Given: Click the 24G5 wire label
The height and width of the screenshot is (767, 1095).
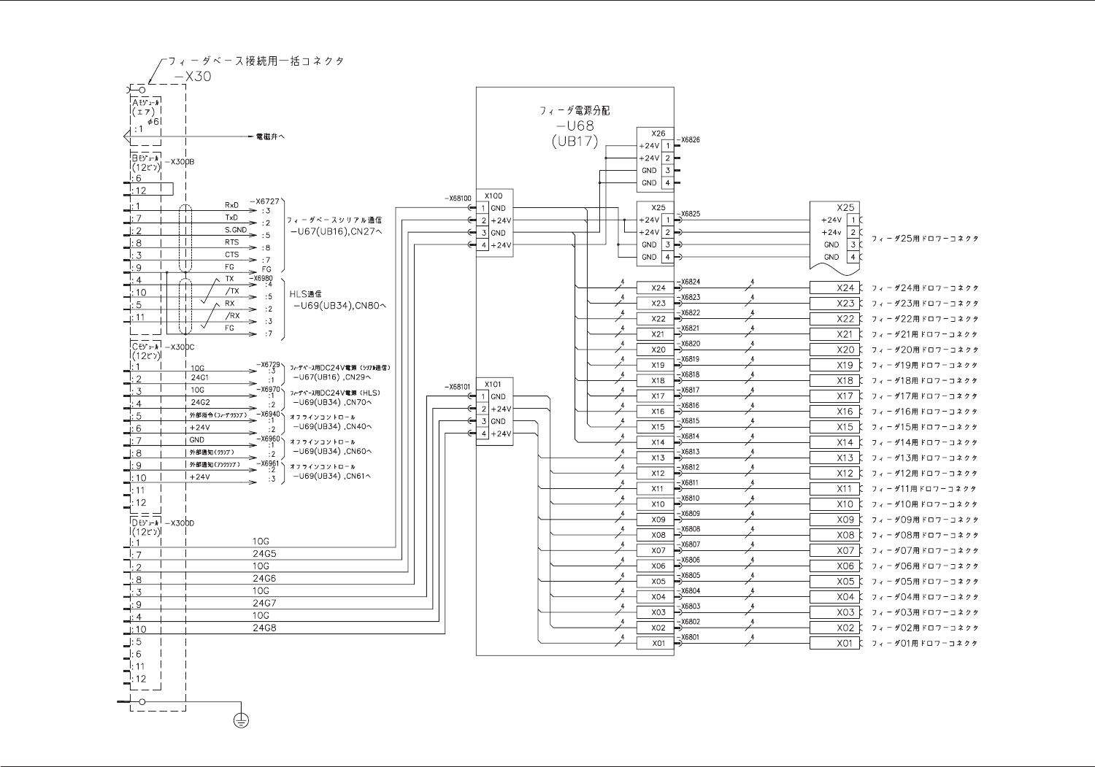Looking at the screenshot, I should pyautogui.click(x=264, y=554).
